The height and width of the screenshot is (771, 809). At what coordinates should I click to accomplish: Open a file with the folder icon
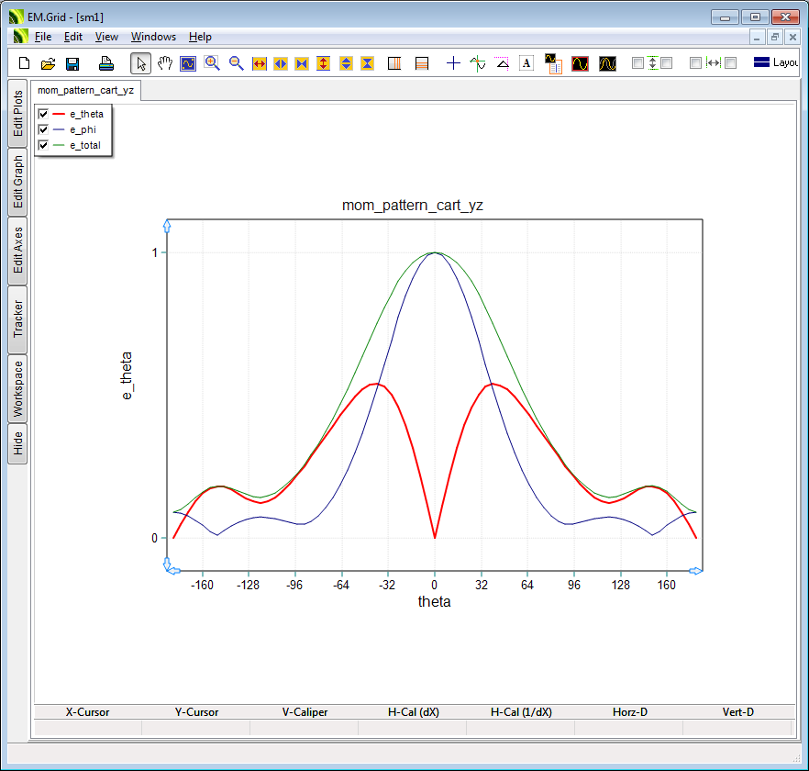(48, 63)
